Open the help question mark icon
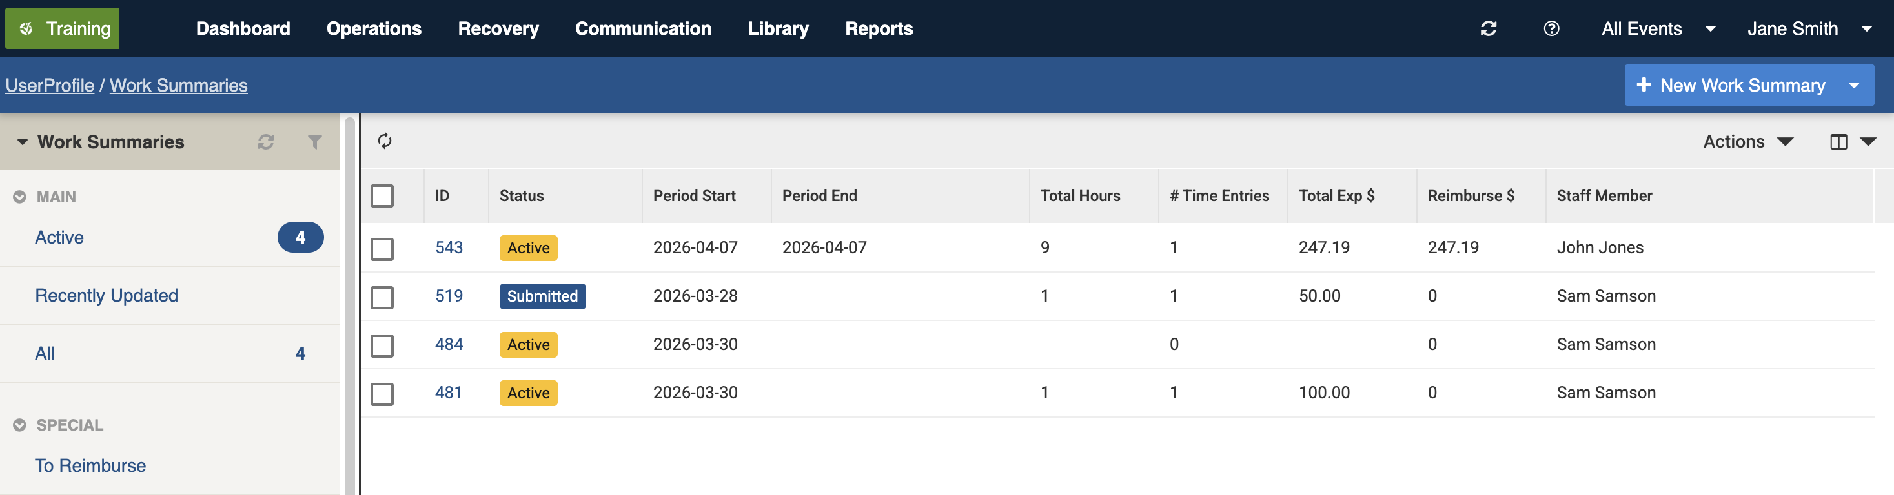 pyautogui.click(x=1551, y=28)
